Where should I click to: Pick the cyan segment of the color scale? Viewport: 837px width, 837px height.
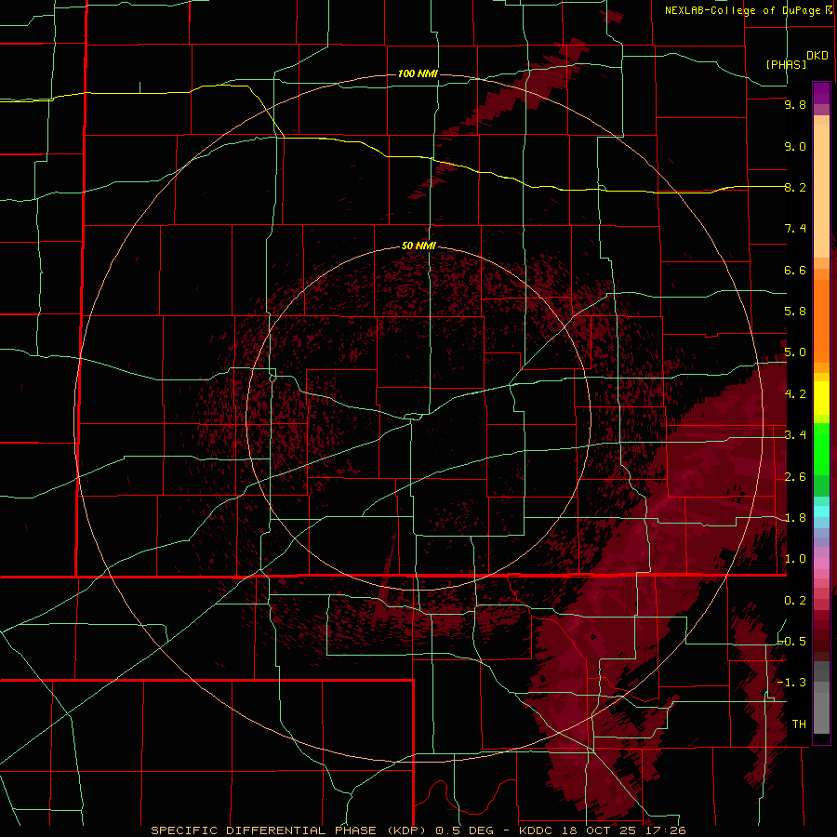(821, 511)
